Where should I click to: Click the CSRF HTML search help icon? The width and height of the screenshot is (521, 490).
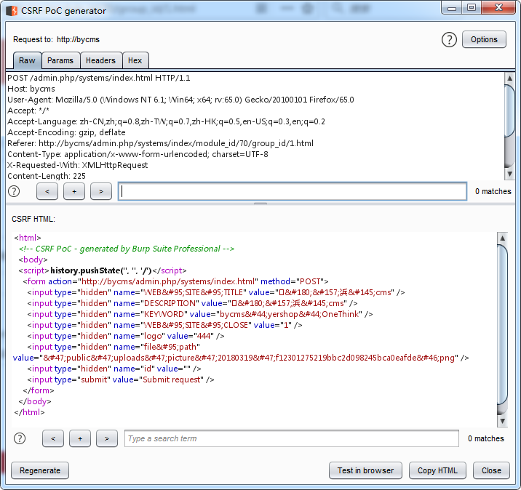[20, 438]
